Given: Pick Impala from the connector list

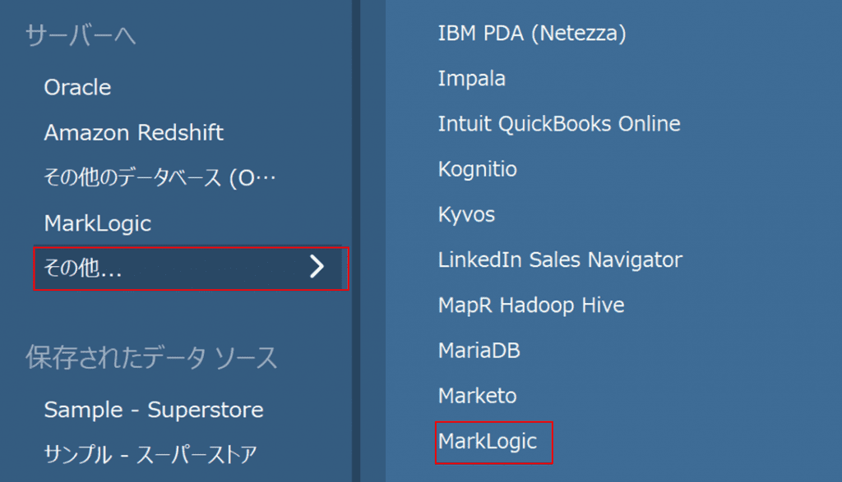Looking at the screenshot, I should point(471,79).
